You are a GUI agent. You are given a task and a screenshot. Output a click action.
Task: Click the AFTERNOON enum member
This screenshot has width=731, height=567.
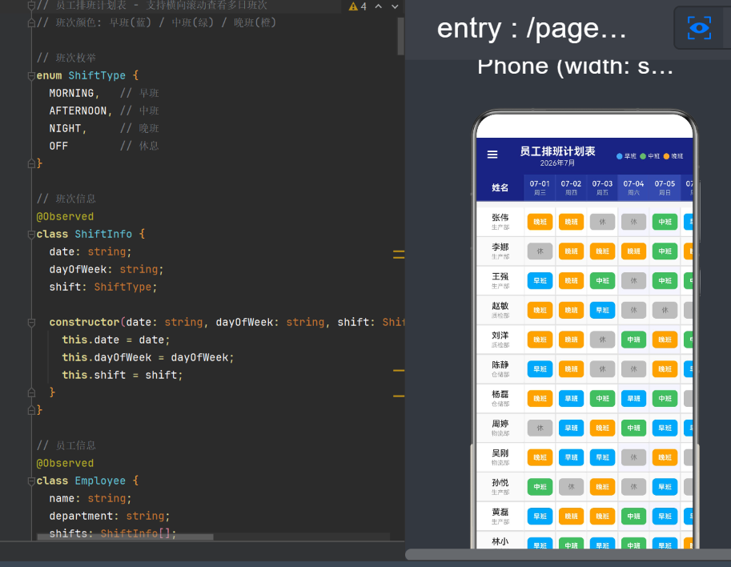[78, 111]
